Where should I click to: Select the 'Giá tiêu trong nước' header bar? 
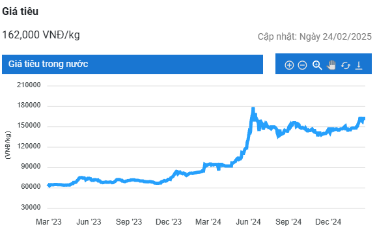132,64
